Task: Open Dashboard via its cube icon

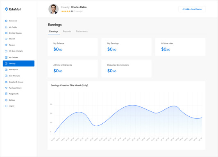Action: pyautogui.click(x=6, y=21)
